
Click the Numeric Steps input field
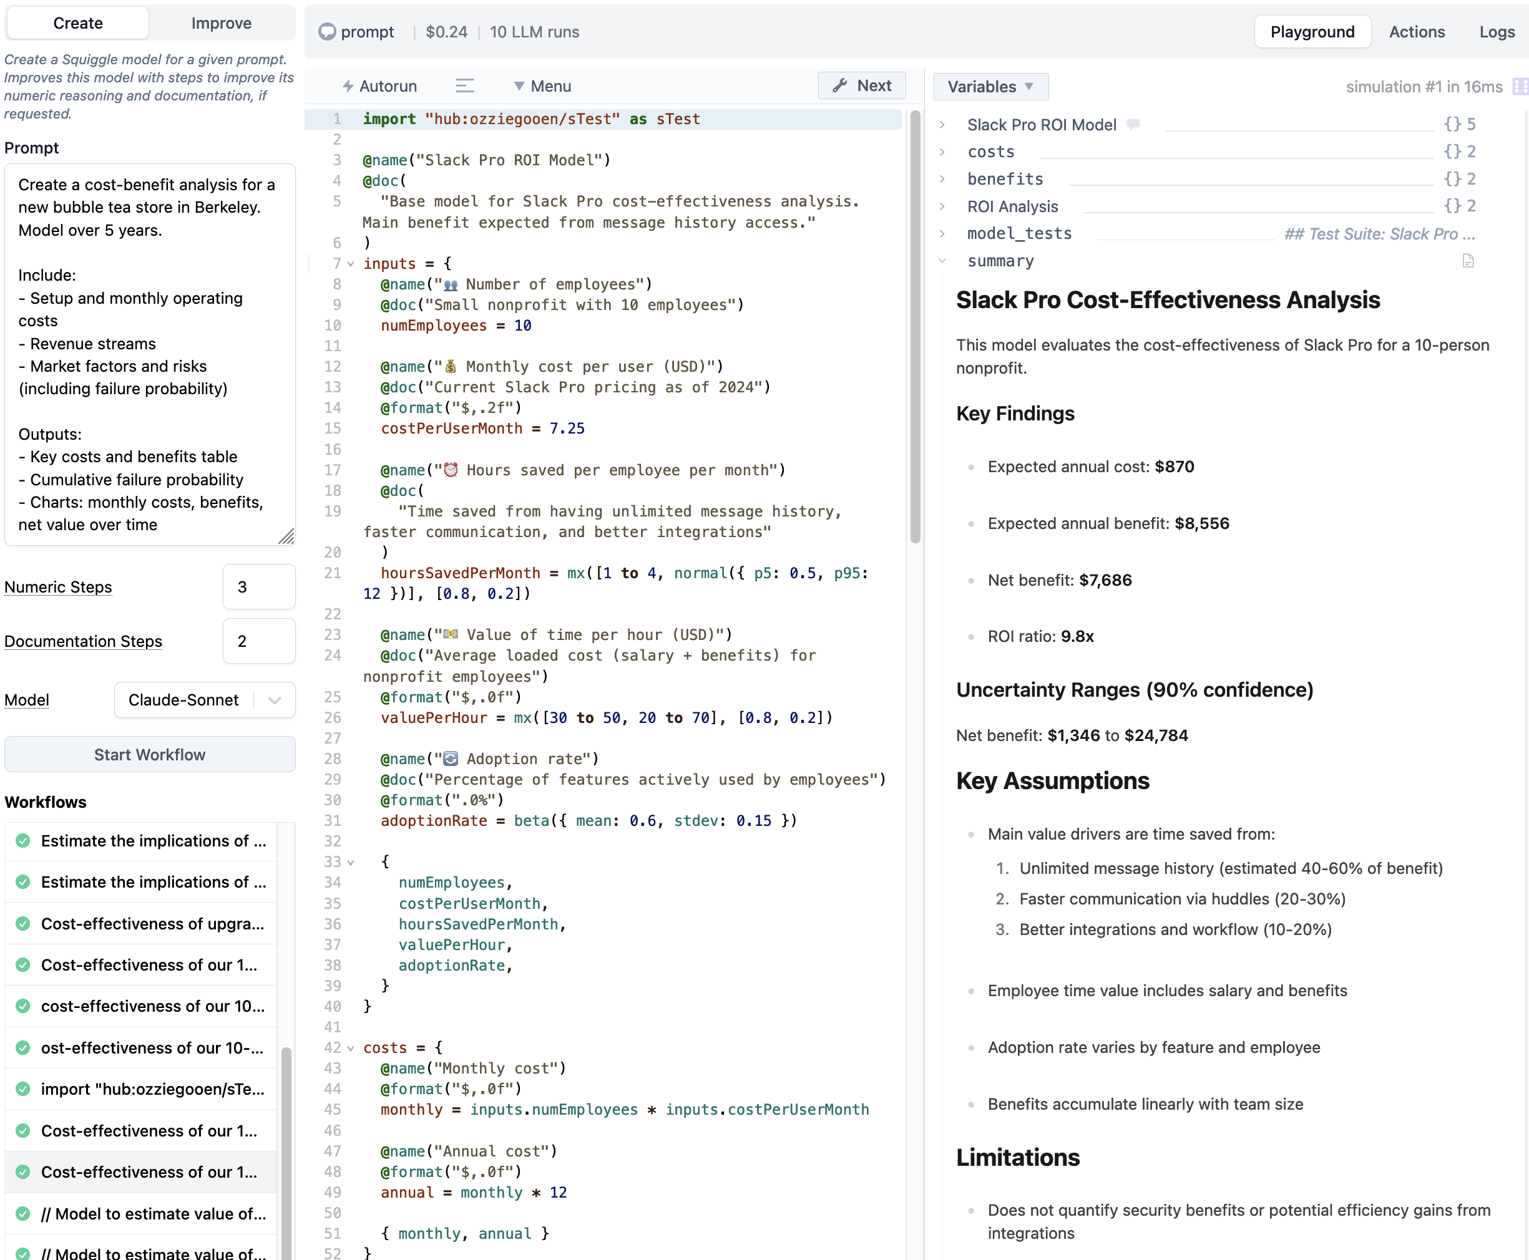[x=259, y=586]
